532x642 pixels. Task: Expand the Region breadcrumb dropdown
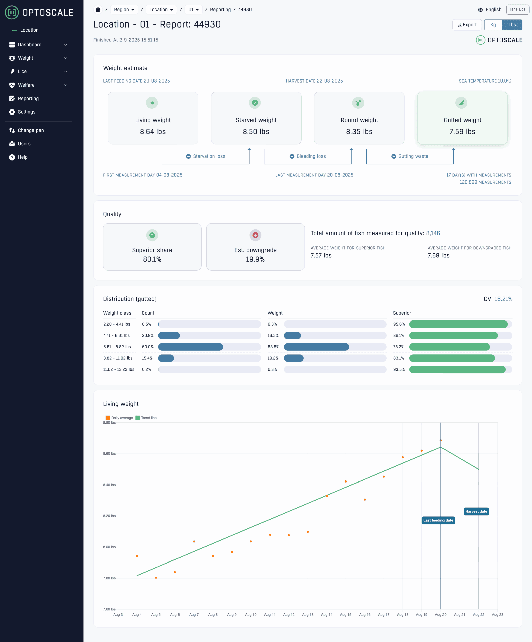click(124, 10)
